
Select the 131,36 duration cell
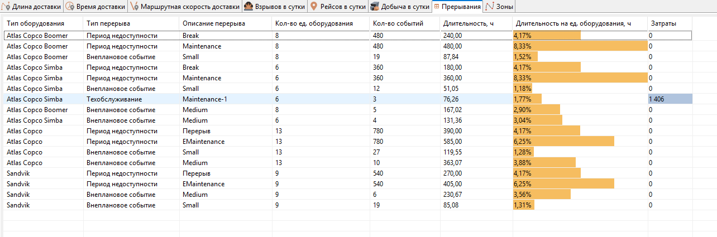(476, 120)
